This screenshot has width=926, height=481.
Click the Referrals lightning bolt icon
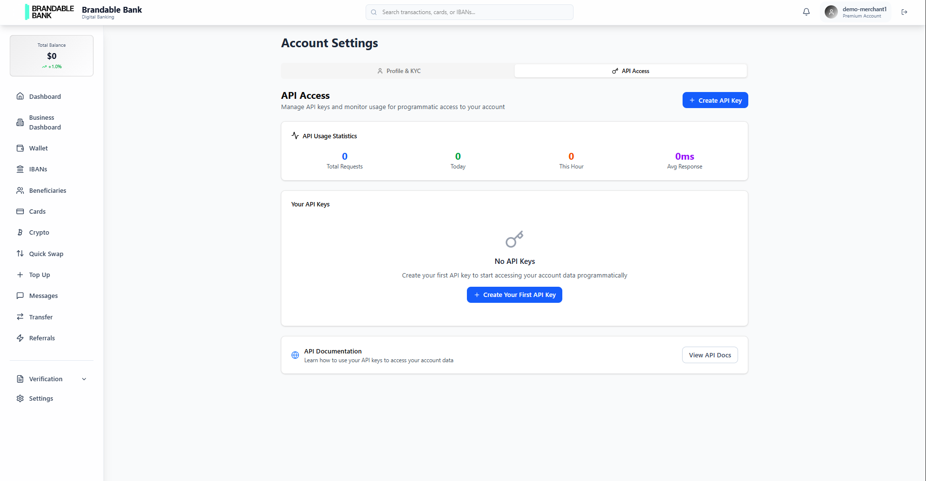click(x=20, y=337)
